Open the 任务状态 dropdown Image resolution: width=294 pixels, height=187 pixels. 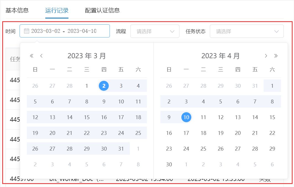click(x=247, y=31)
